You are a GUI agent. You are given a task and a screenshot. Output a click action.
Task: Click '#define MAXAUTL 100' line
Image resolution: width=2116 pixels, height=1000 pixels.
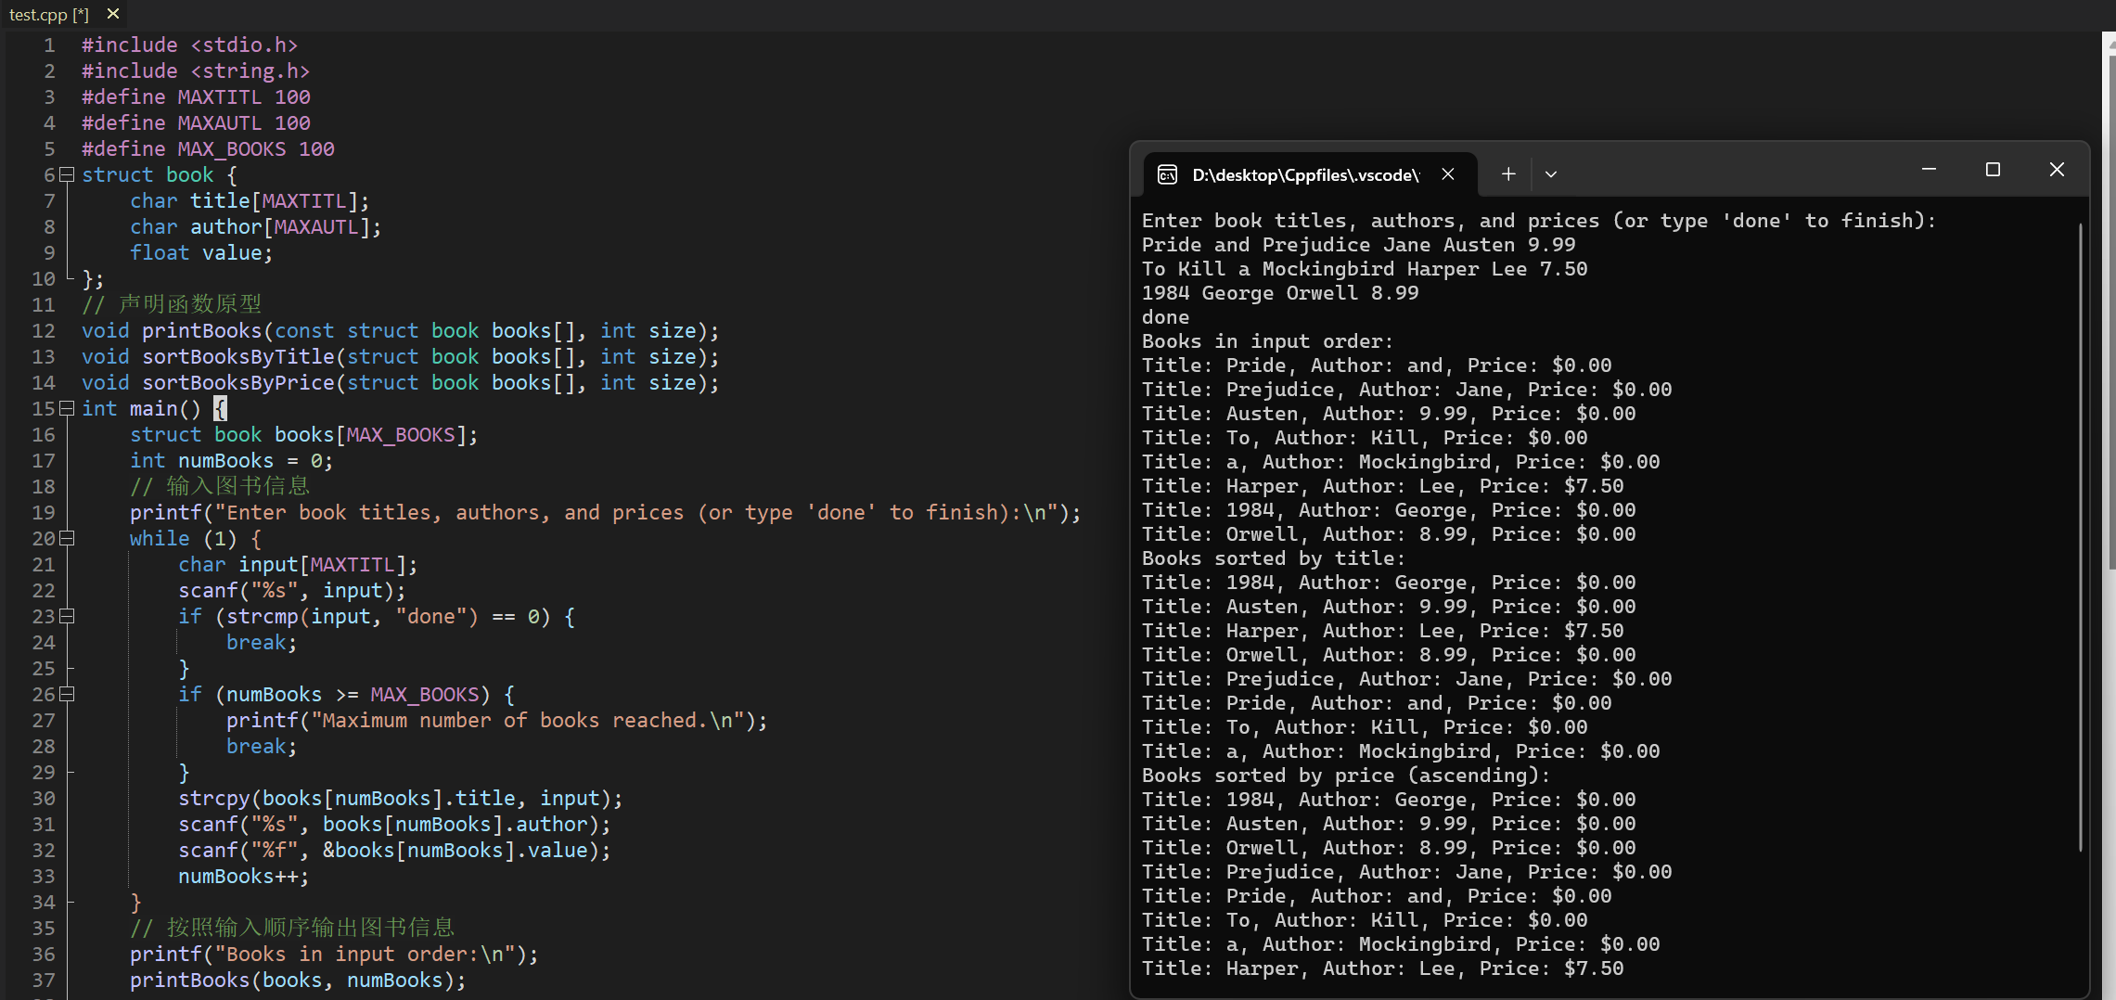196,122
